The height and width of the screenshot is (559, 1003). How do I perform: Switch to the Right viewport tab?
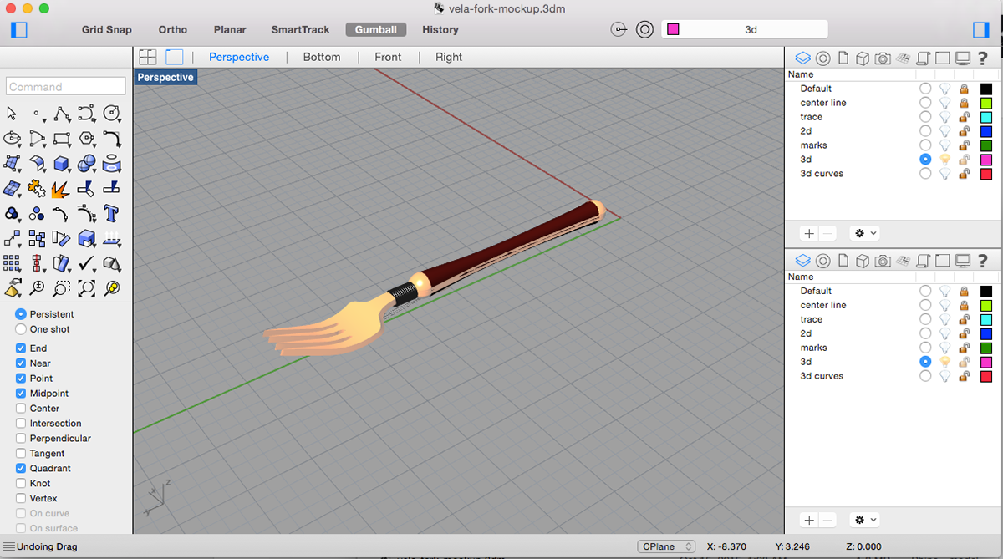click(x=449, y=58)
